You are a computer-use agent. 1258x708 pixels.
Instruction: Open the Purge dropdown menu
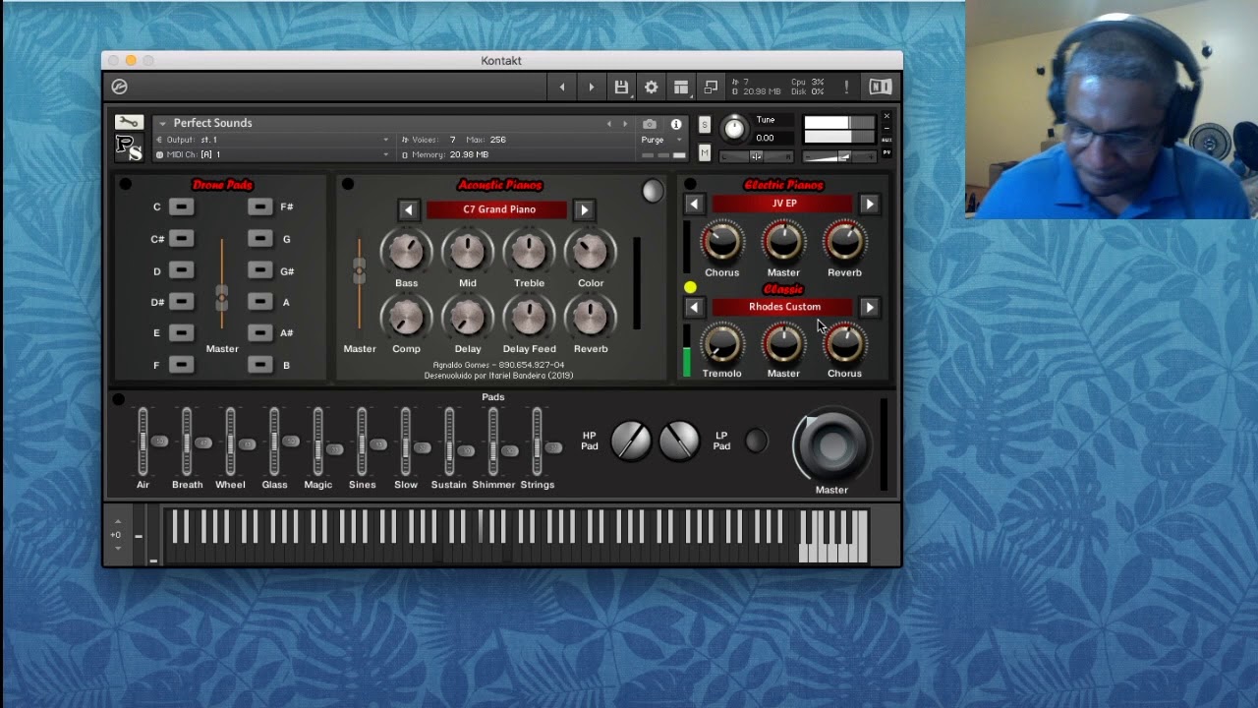coord(659,140)
